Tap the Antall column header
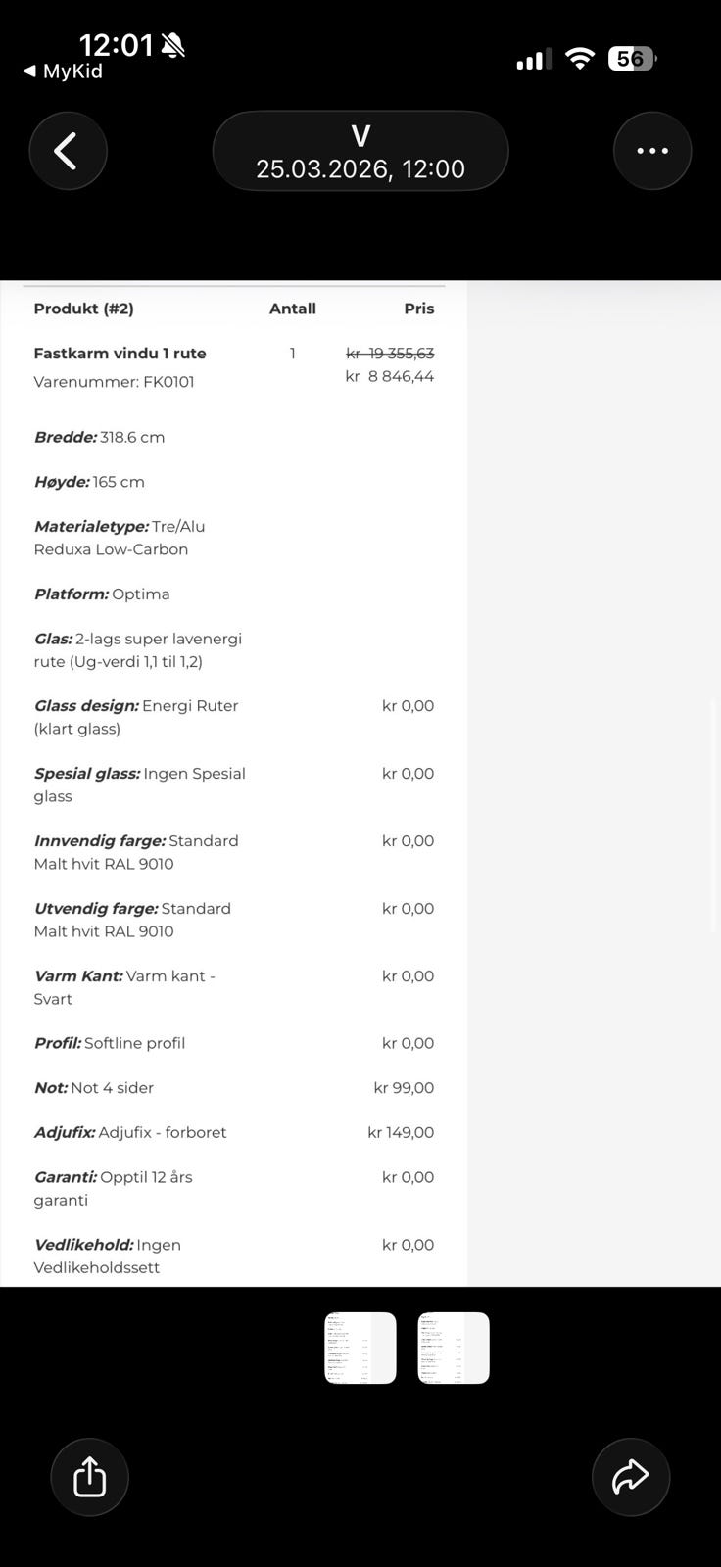Image resolution: width=721 pixels, height=1567 pixels. point(292,309)
